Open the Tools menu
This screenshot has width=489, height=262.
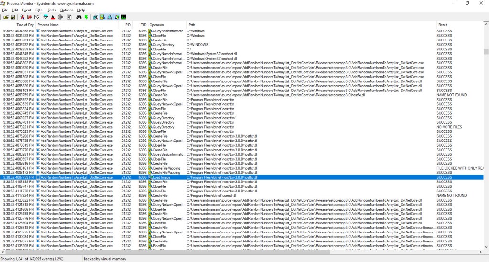pyautogui.click(x=52, y=10)
